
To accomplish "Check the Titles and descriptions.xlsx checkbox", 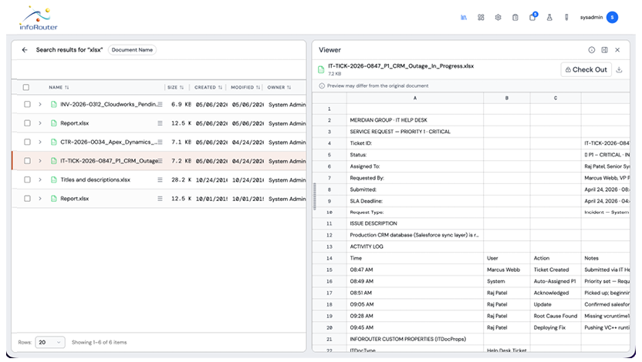I will pyautogui.click(x=27, y=179).
